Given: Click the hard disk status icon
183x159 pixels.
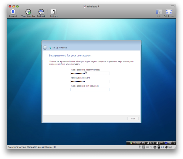Looking at the screenshot, I should click(x=159, y=147).
